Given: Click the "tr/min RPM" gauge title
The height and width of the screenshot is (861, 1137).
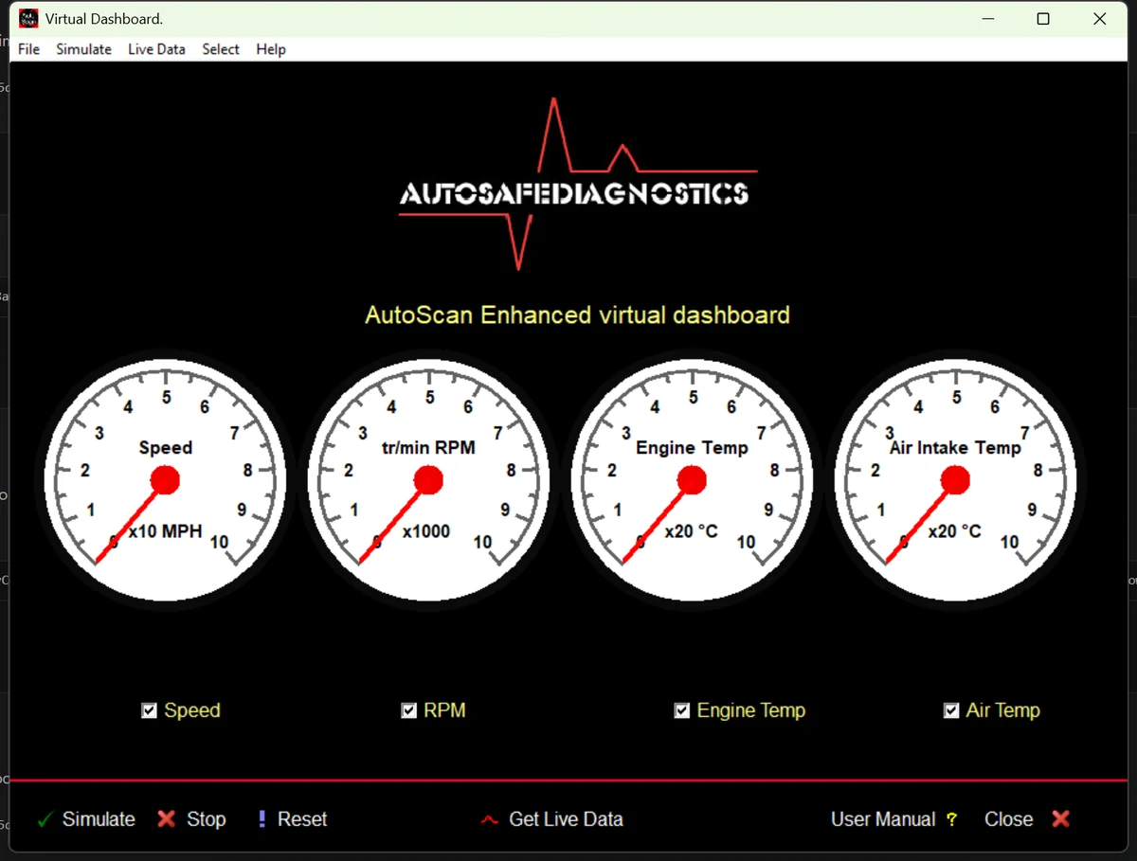Looking at the screenshot, I should [428, 448].
